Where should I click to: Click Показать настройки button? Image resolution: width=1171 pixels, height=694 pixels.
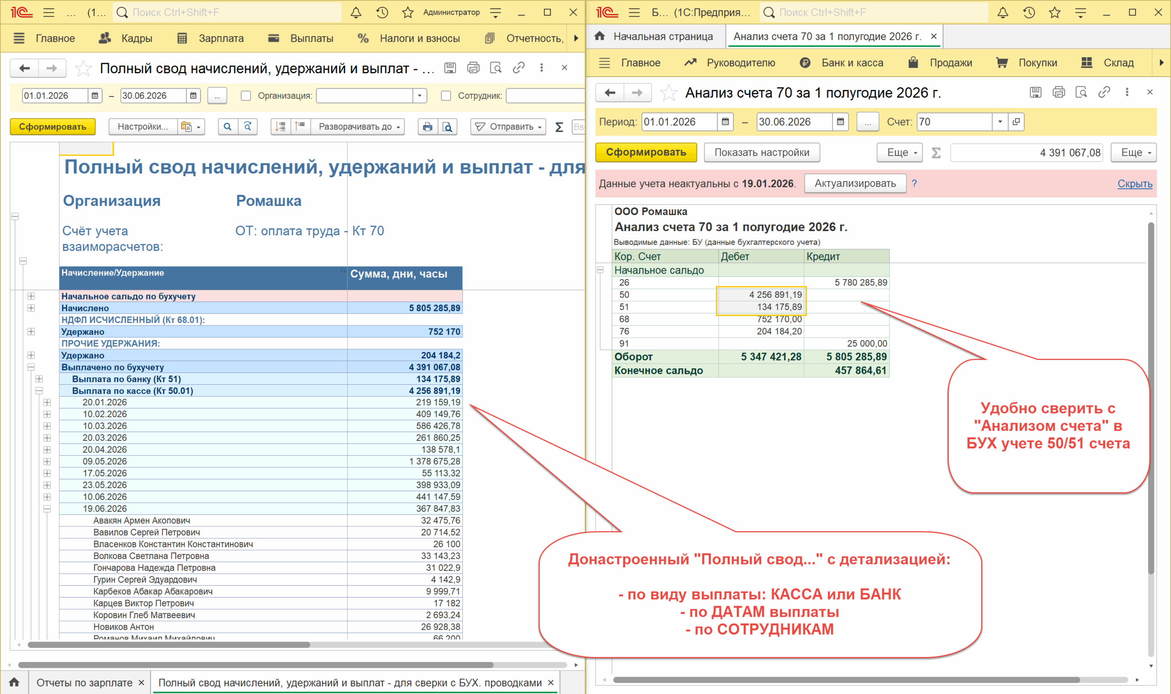pos(762,152)
